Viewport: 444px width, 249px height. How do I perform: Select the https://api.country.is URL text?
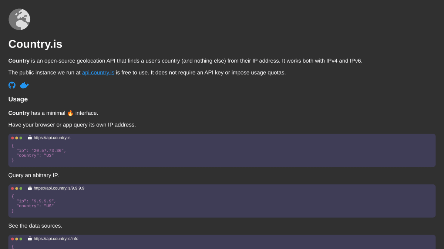(x=52, y=138)
